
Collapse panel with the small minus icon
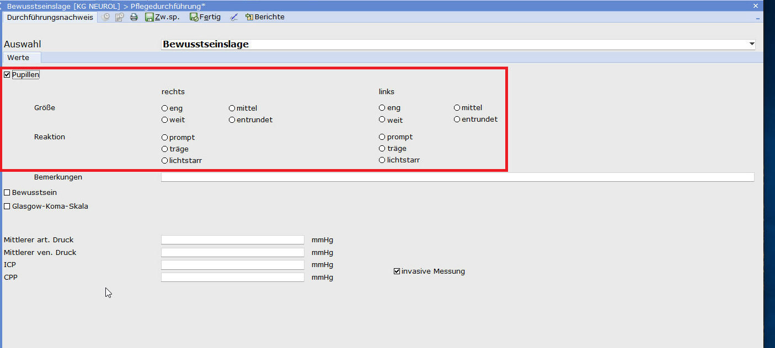point(758,18)
